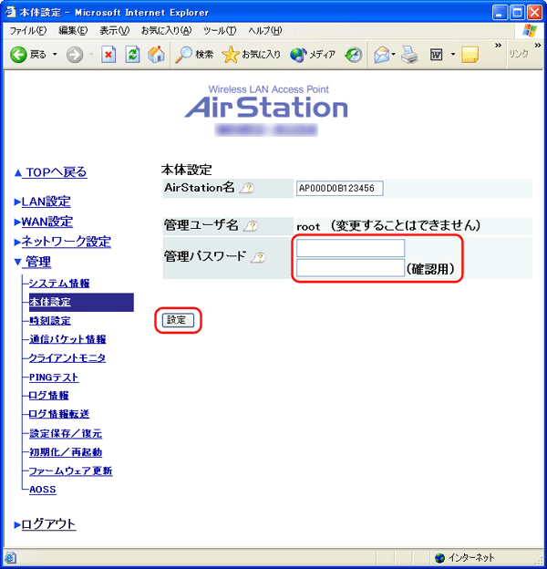Open the ログ情報 page
The image size is (547, 569).
(49, 395)
